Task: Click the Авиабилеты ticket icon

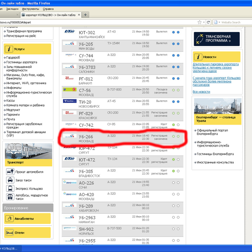Action: click(x=10, y=218)
